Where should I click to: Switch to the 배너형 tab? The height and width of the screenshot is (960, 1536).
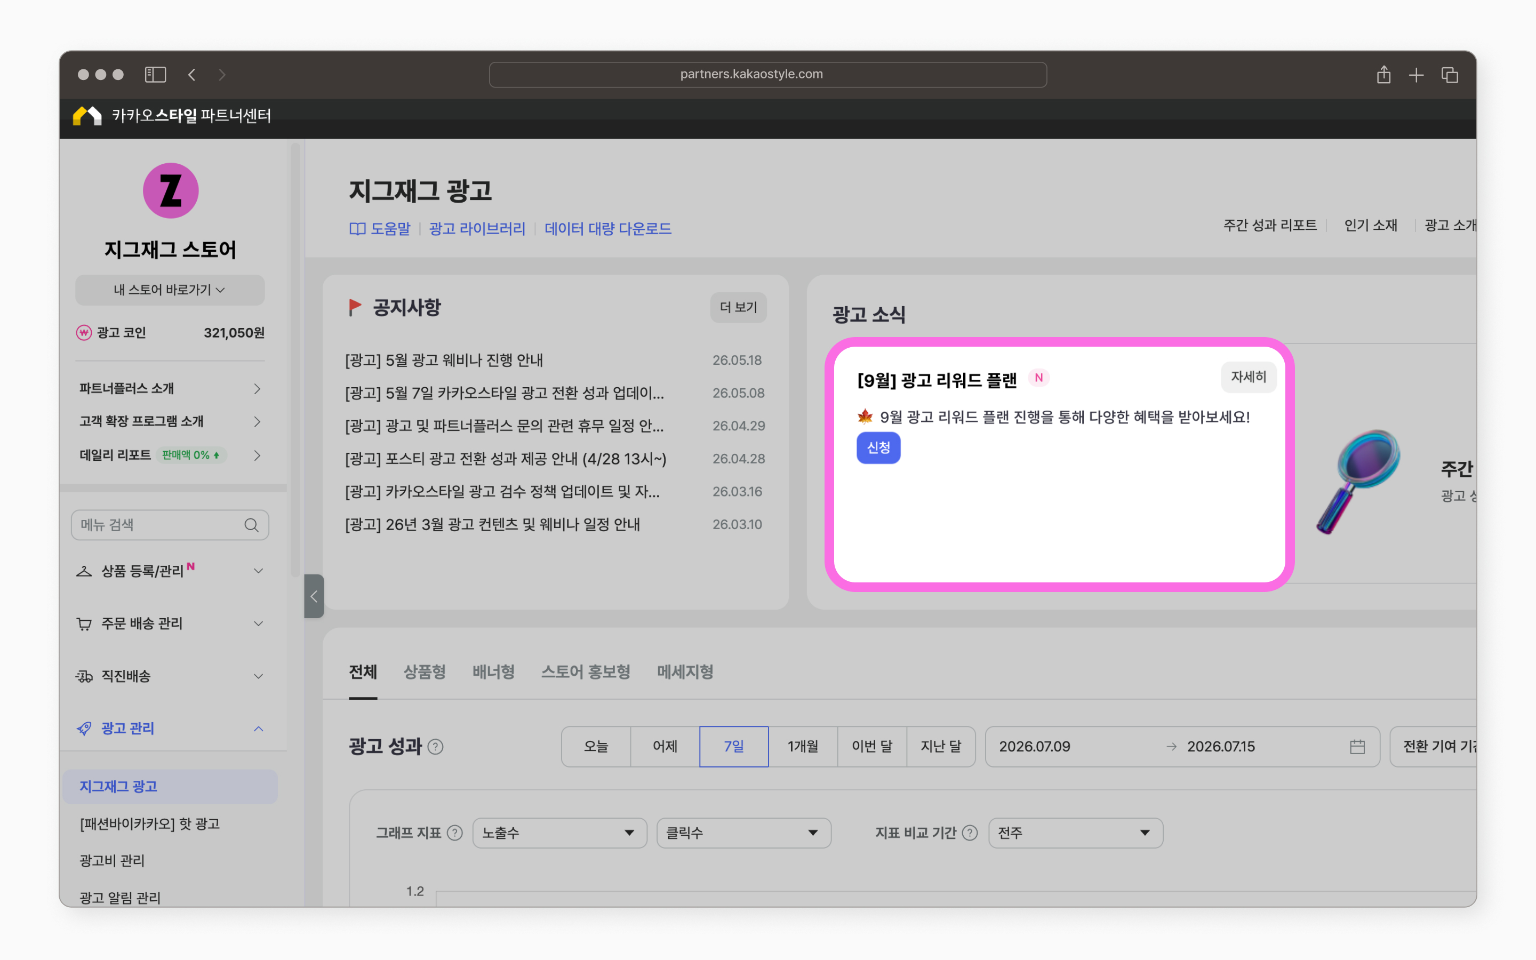tap(493, 672)
